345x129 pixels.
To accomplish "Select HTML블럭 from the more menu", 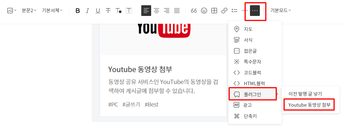I will tap(255, 83).
